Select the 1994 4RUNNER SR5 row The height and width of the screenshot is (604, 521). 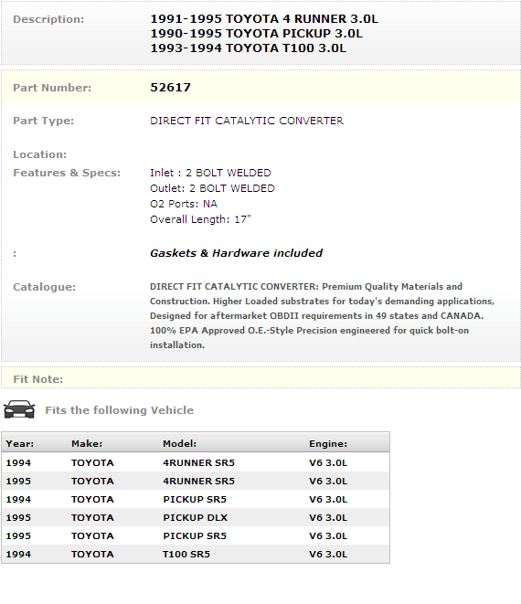click(196, 462)
